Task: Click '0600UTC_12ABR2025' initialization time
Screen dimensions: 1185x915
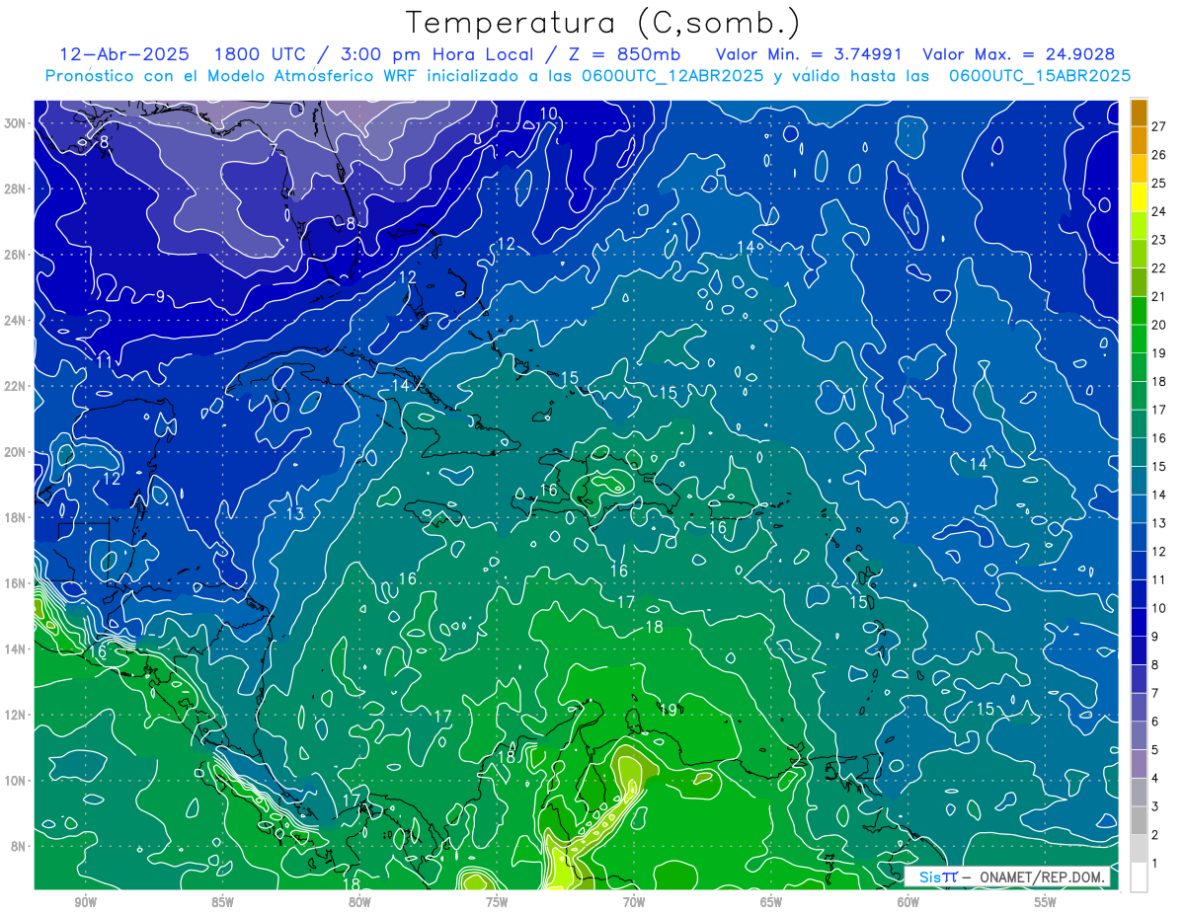Action: 672,76
